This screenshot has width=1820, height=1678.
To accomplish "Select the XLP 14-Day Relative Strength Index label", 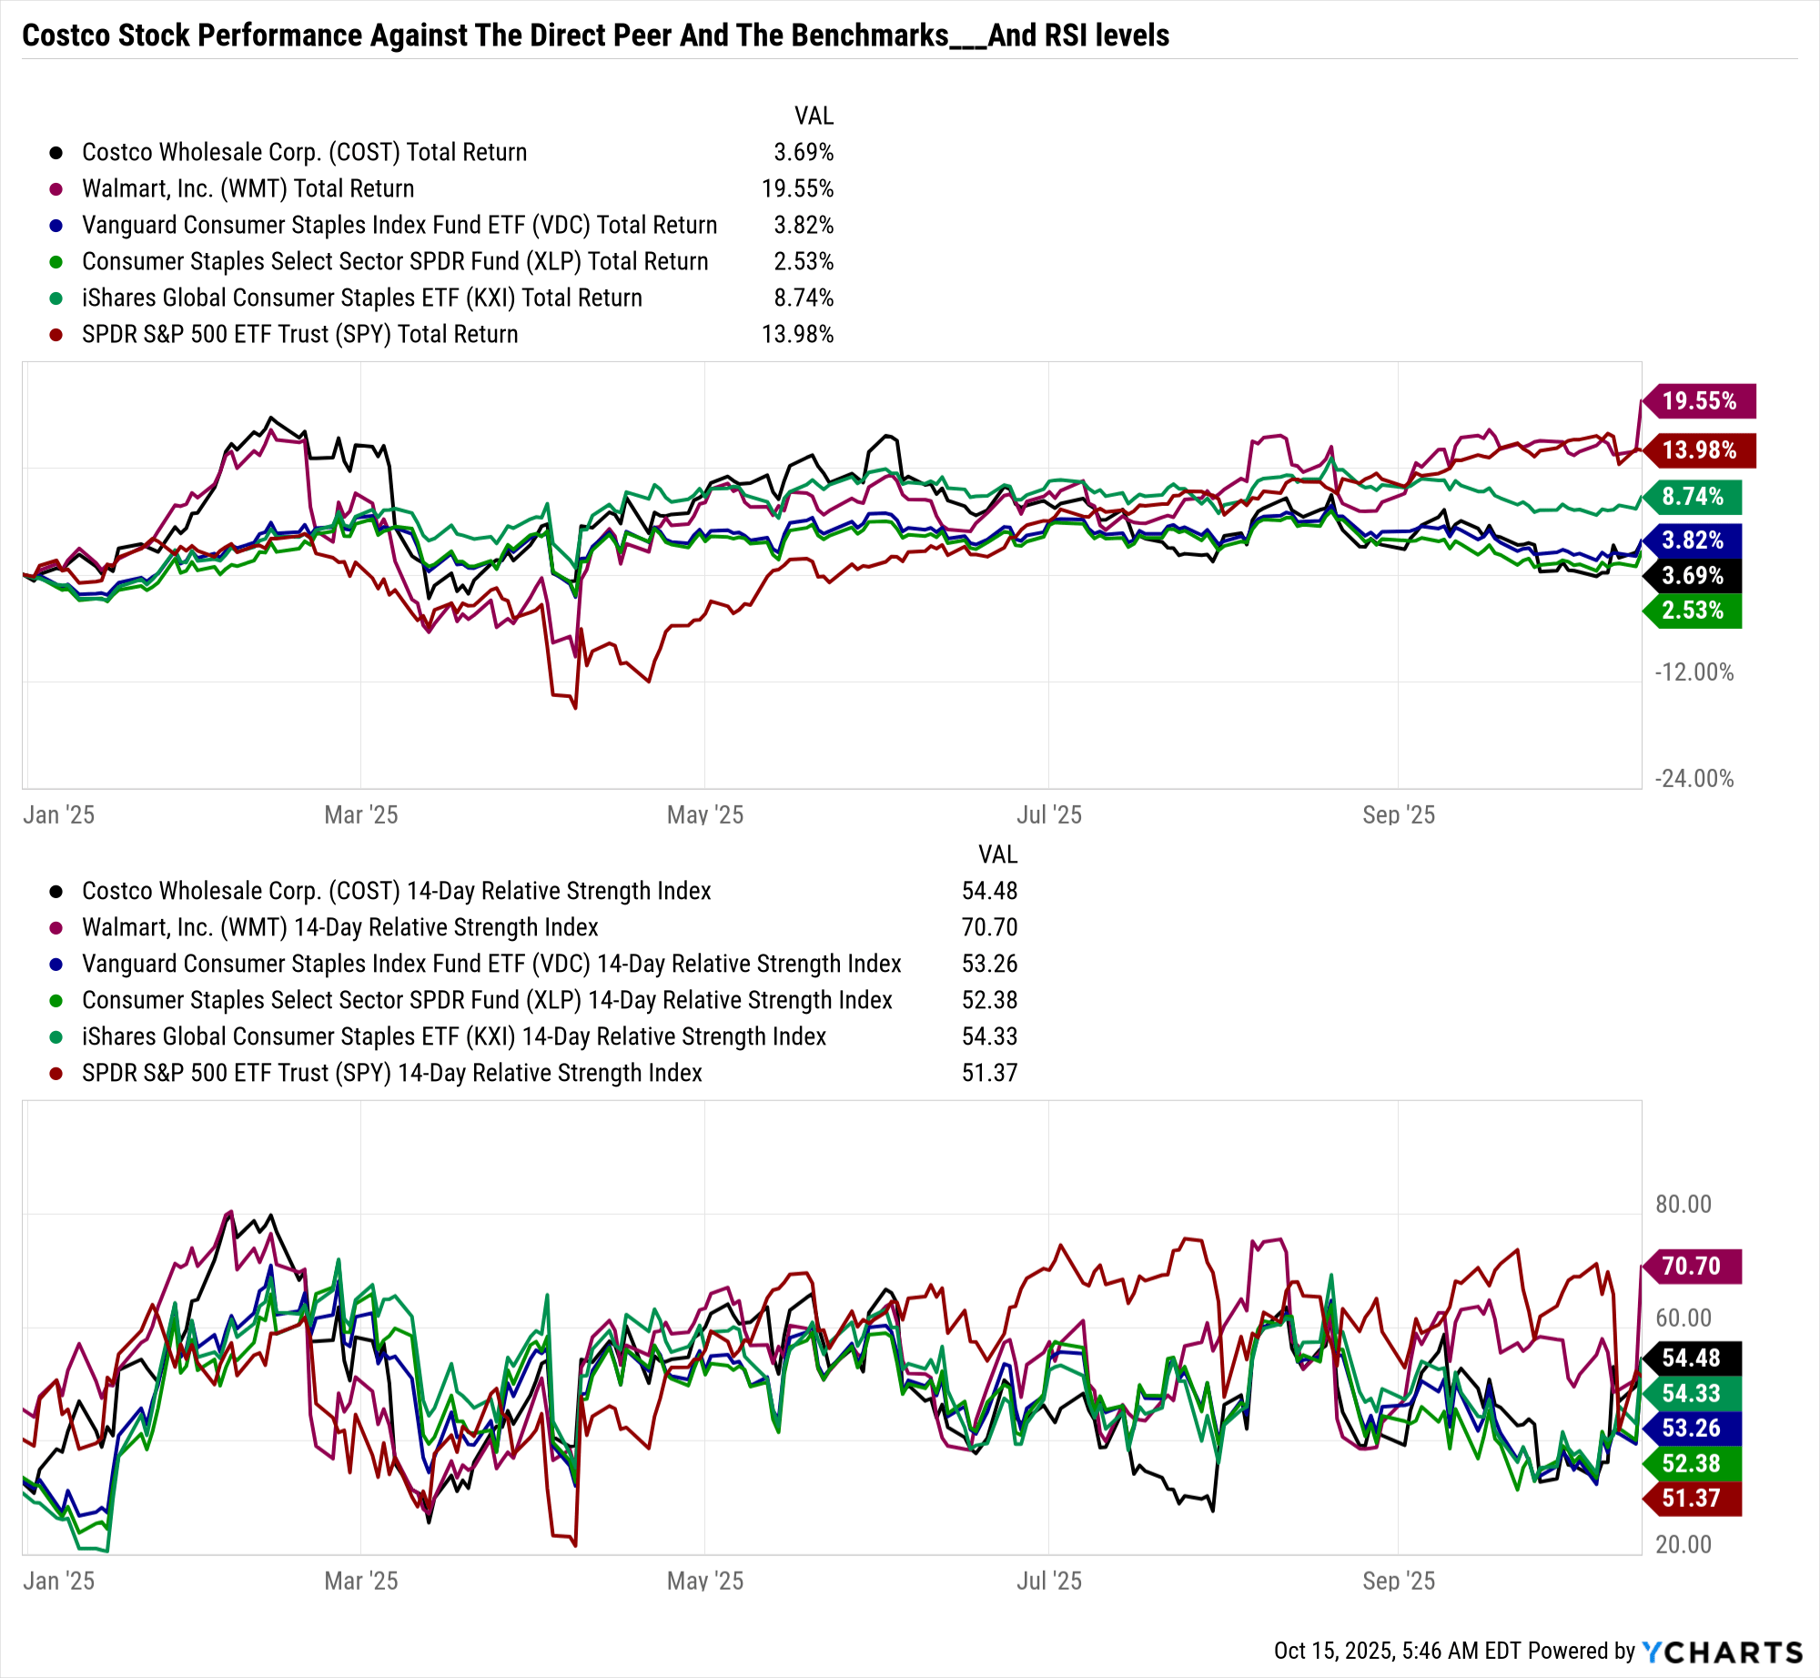I will 487,1001.
